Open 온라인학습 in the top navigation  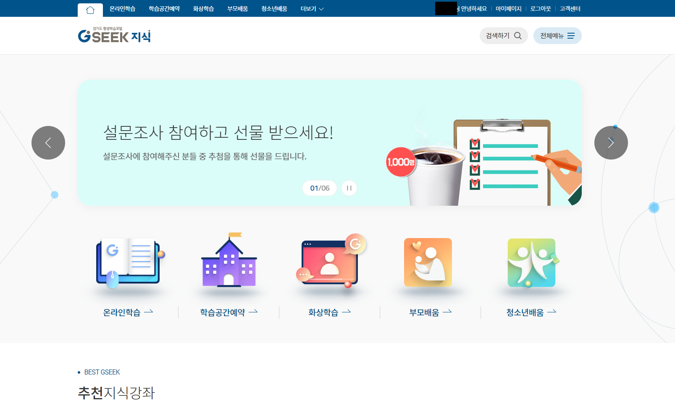(x=122, y=9)
